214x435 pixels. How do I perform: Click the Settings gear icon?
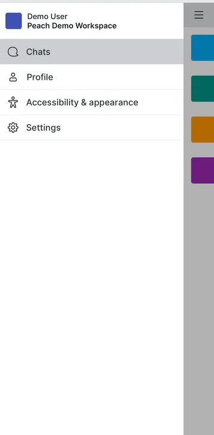coord(12,127)
